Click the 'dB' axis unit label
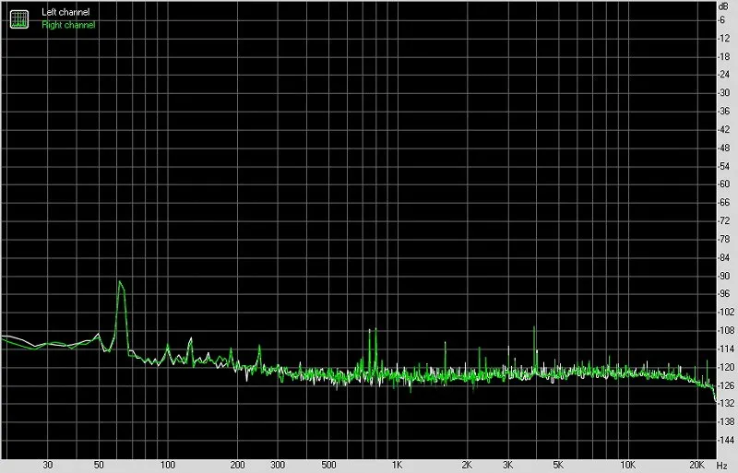The height and width of the screenshot is (473, 738). click(723, 6)
